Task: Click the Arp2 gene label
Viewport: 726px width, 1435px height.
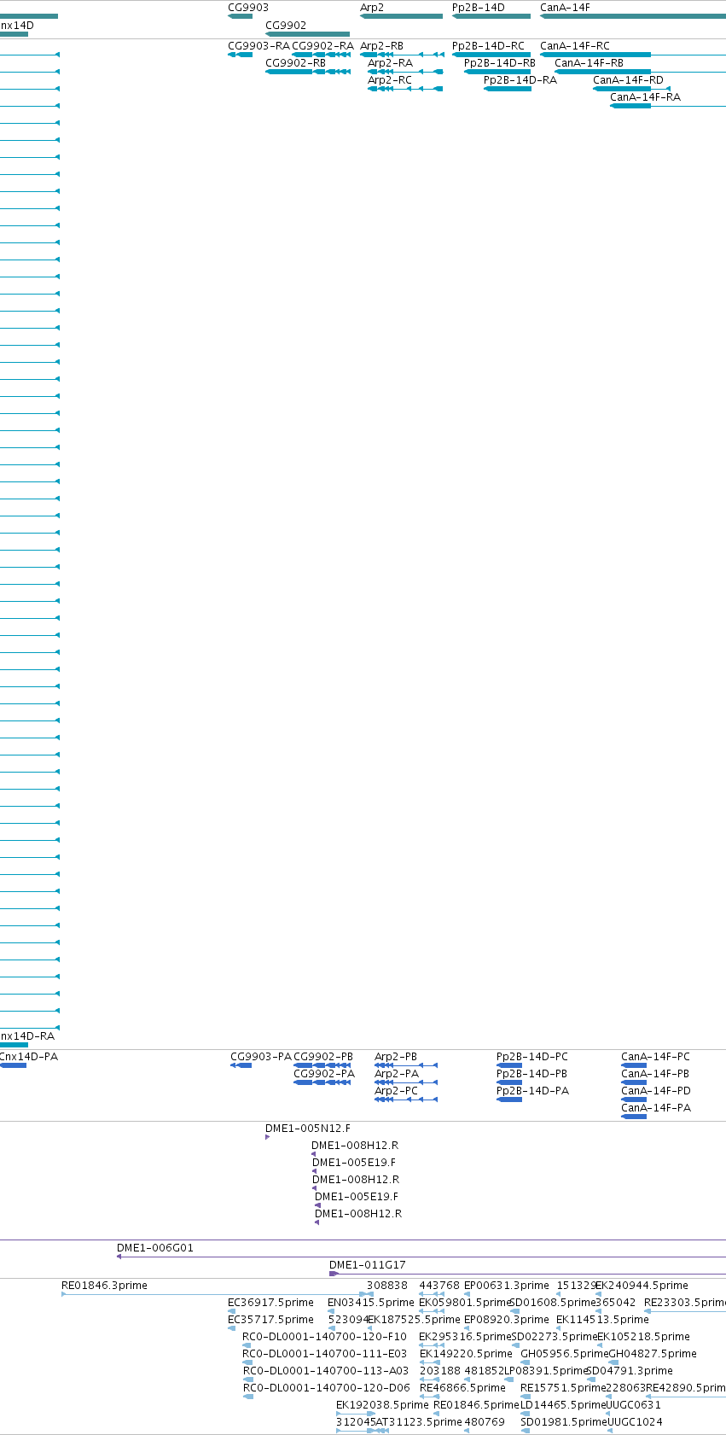Action: click(x=372, y=8)
